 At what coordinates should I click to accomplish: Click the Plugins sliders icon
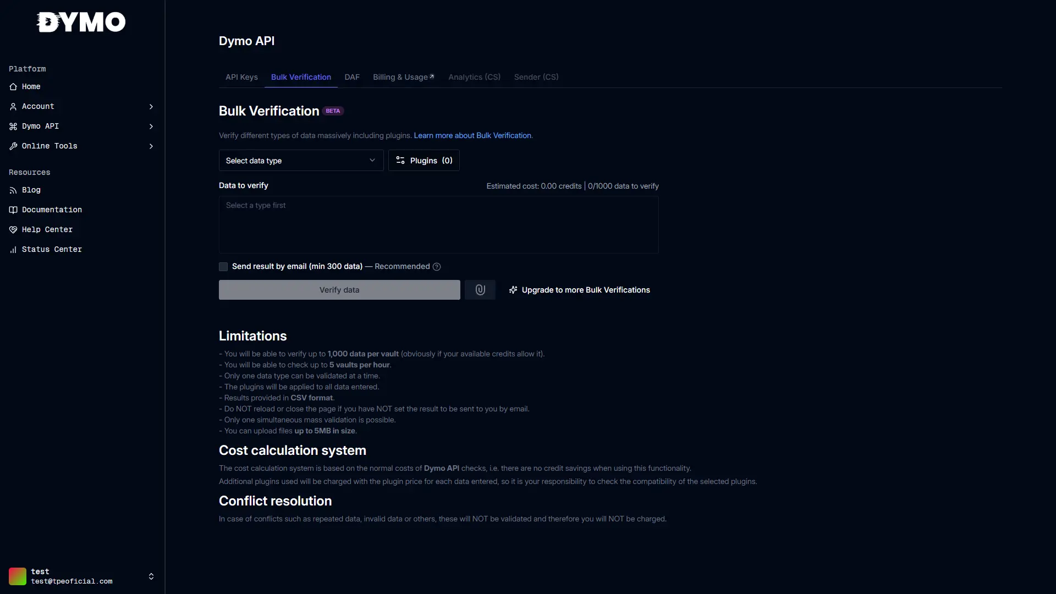(x=400, y=161)
